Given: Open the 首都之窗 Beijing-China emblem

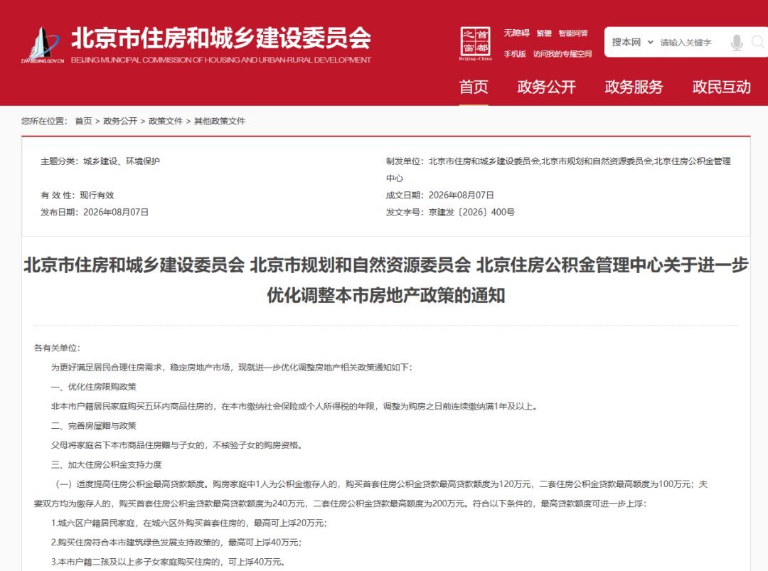Looking at the screenshot, I should click(475, 43).
